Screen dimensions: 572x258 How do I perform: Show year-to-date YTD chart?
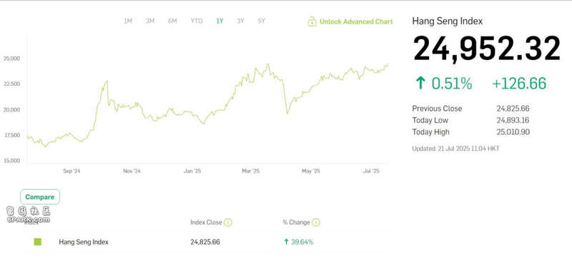coord(197,21)
